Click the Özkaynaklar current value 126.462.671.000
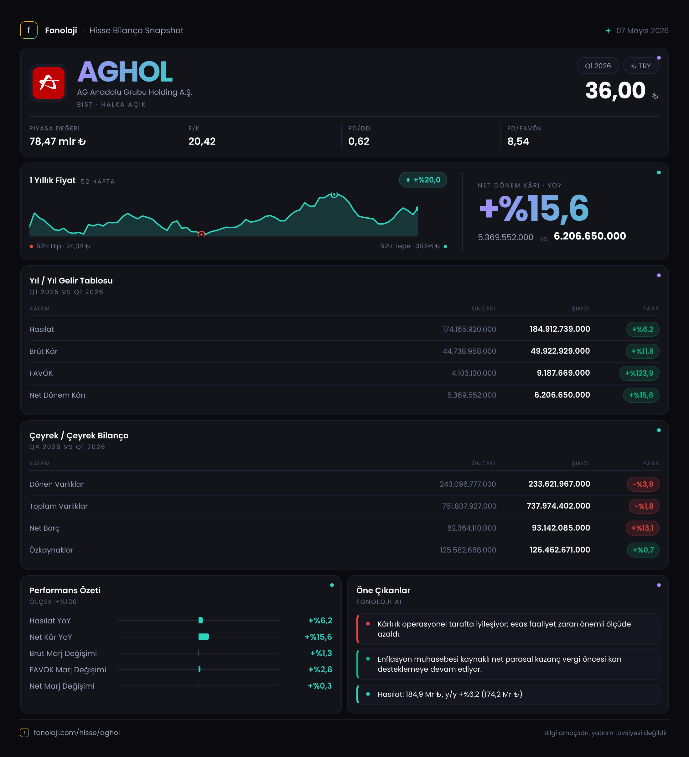689x757 pixels. pyautogui.click(x=560, y=550)
